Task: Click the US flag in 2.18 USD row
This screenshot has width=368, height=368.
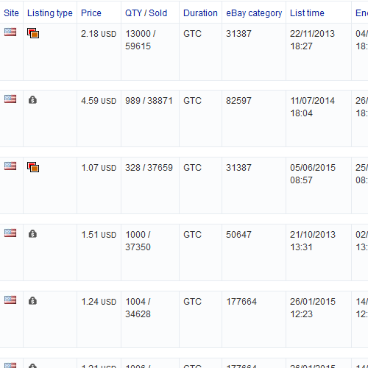Action: pyautogui.click(x=10, y=32)
